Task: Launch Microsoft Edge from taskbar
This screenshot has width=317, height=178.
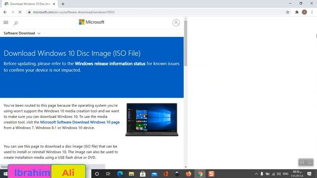Action: pos(120,174)
